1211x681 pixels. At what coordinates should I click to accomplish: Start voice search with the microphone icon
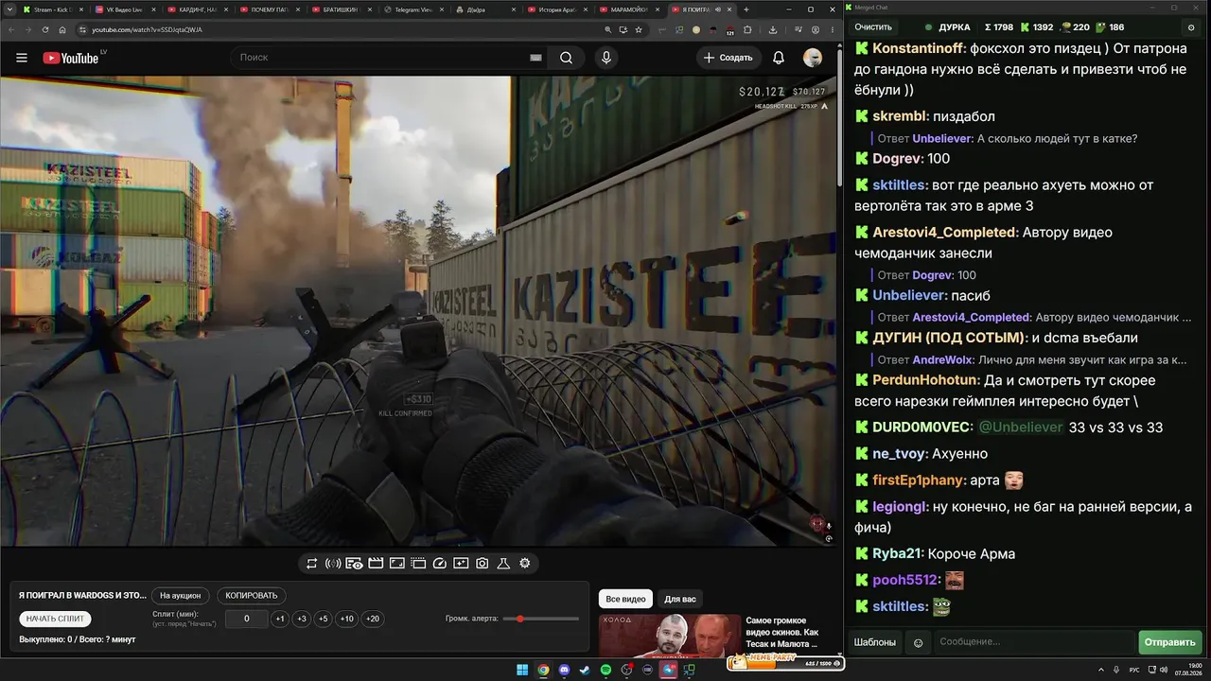606,58
